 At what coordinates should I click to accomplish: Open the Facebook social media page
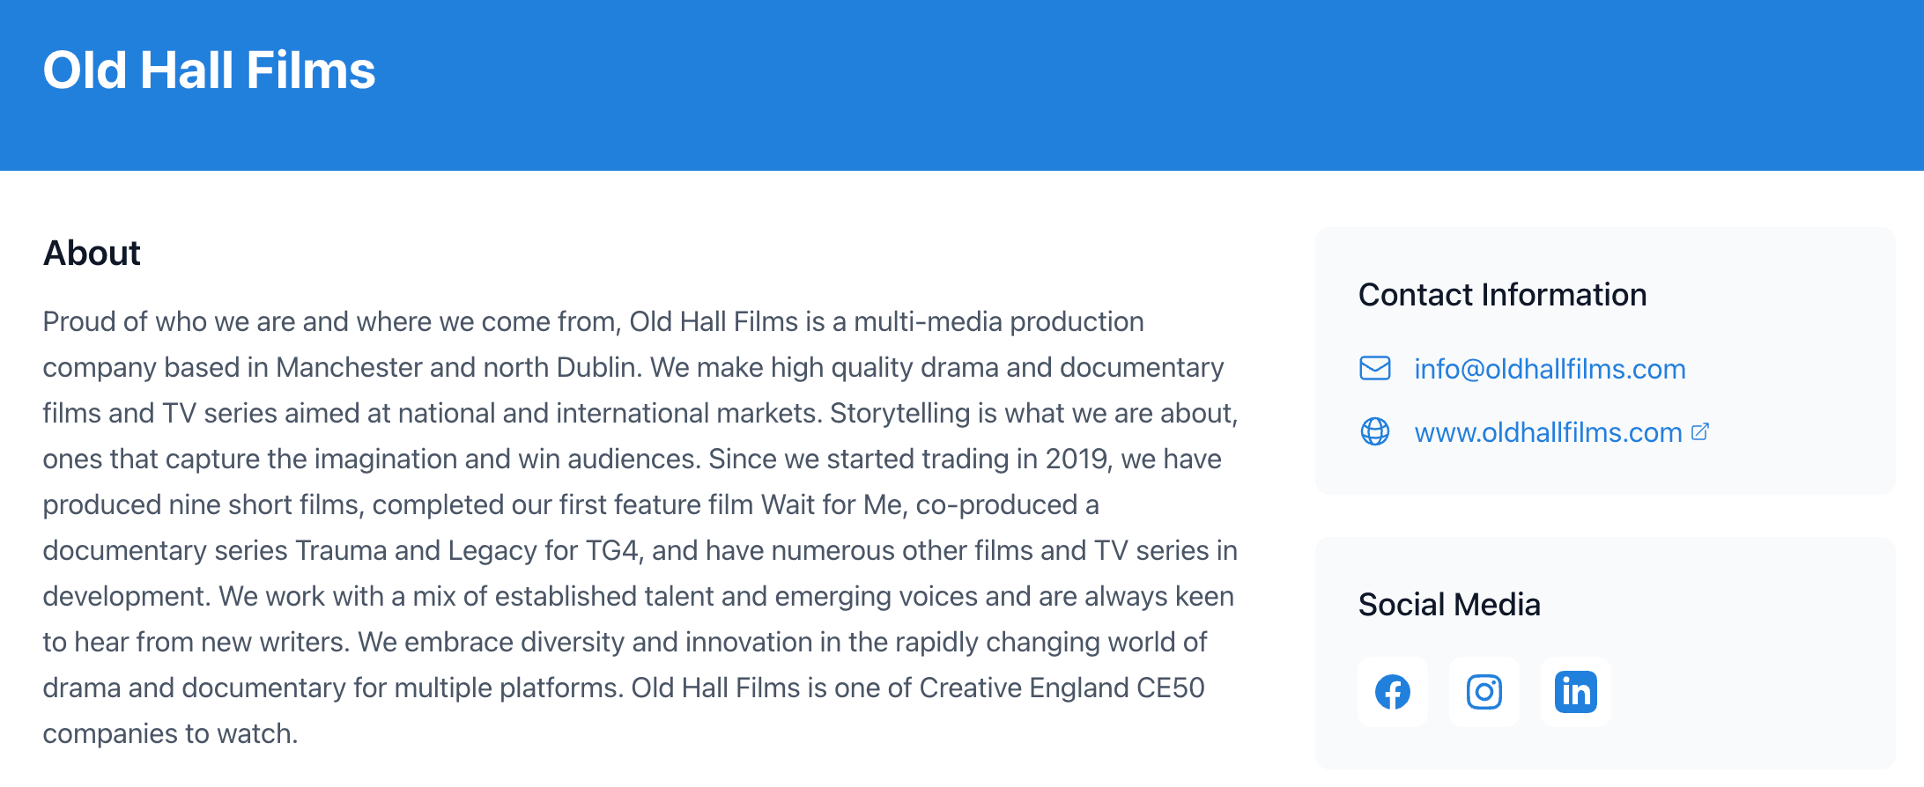click(x=1392, y=692)
